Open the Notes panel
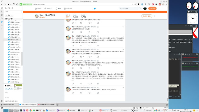Viewport: 199px width, 112px height. point(2,15)
